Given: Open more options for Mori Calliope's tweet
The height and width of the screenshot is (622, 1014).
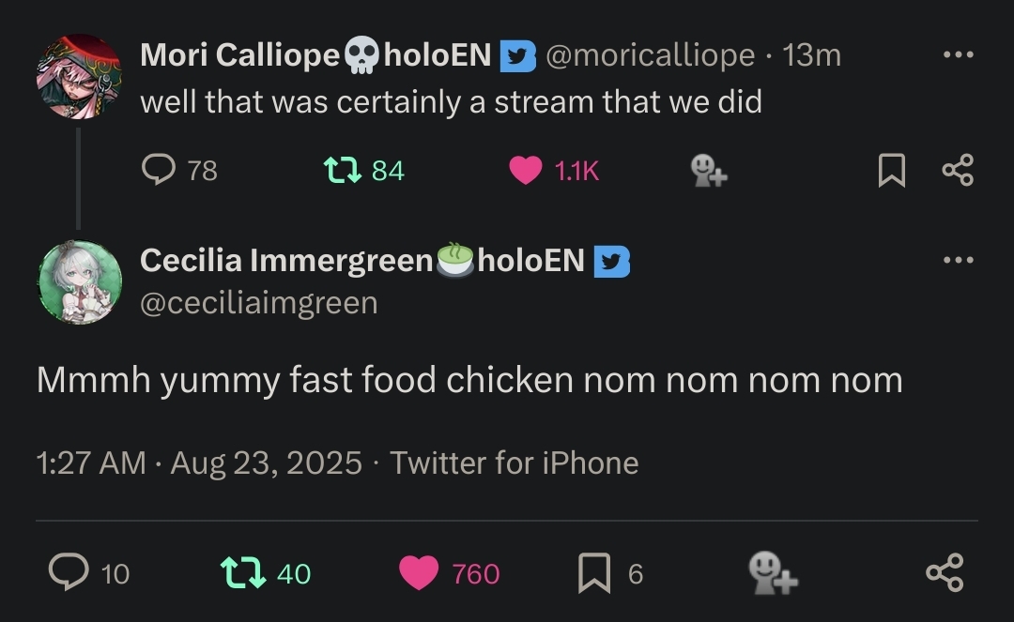Looking at the screenshot, I should click(x=958, y=55).
